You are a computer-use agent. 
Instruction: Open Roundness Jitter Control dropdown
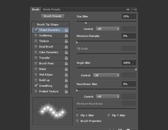point(108,97)
